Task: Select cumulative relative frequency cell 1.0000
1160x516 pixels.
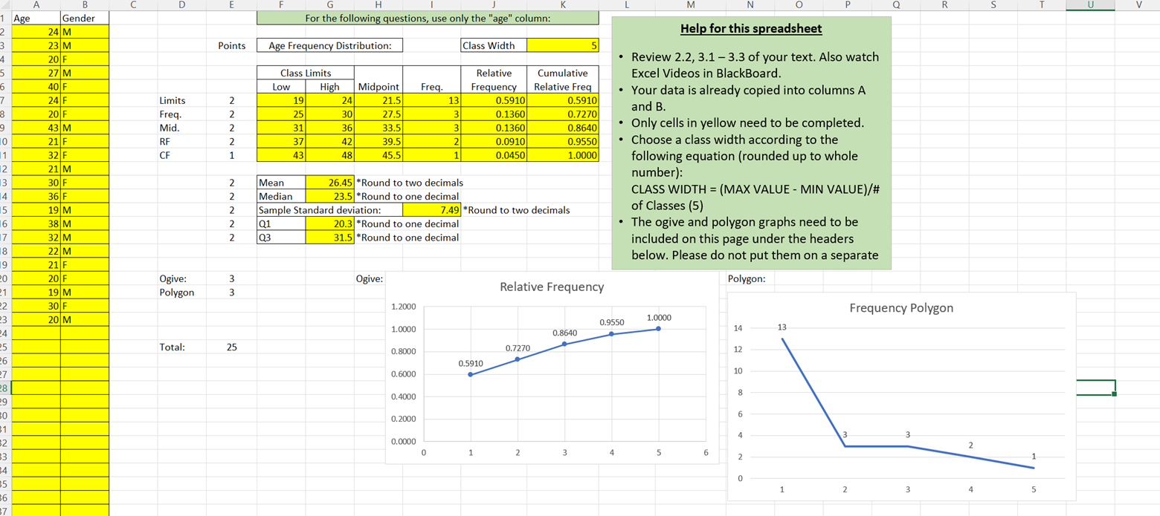Action: point(562,155)
